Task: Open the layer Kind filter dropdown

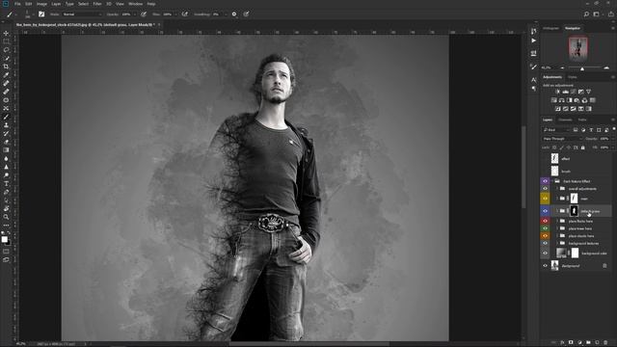Action: tap(556, 130)
